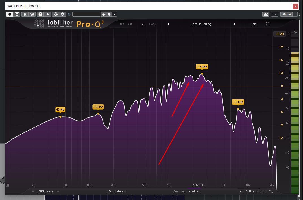Image resolution: width=303 pixels, height=200 pixels.
Task: Click the preset name field
Action: click(x=86, y=14)
